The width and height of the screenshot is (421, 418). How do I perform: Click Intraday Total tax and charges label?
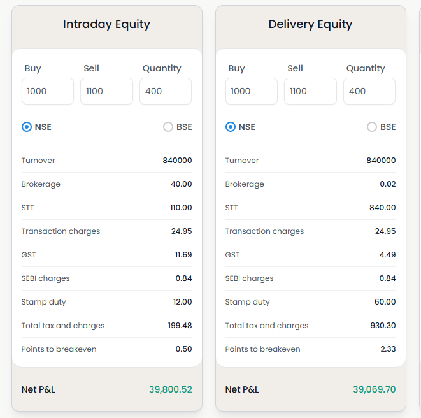tap(63, 326)
